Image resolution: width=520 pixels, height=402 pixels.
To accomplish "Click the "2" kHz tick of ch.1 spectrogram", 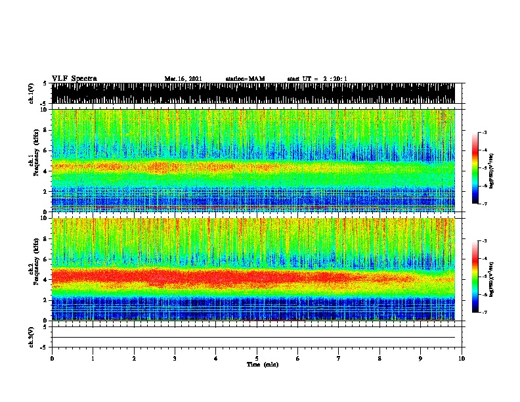I will (x=46, y=191).
